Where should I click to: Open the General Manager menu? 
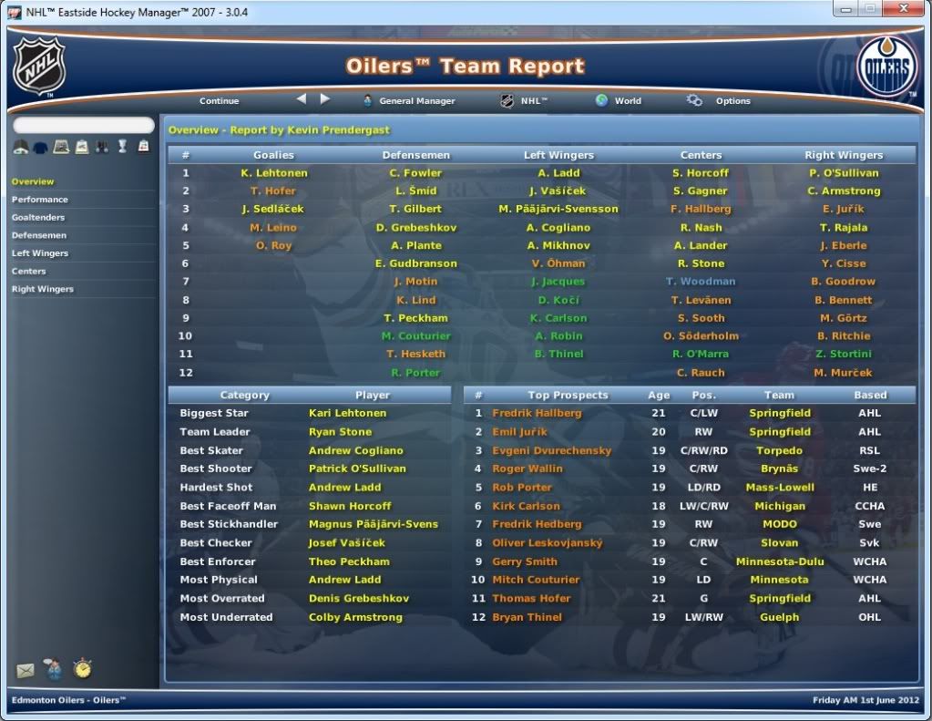409,101
